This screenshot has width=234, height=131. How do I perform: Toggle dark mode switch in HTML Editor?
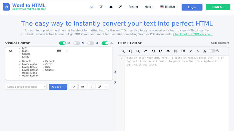pyautogui.click(x=212, y=51)
